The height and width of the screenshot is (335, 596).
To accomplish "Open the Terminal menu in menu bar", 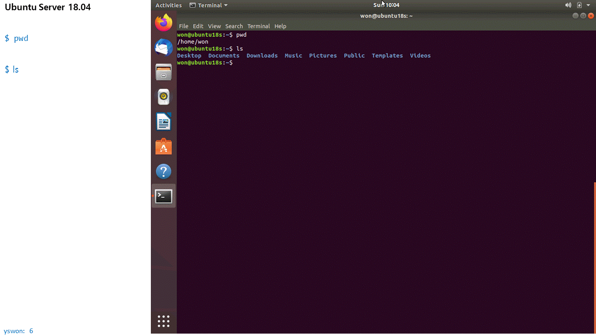I will click(258, 26).
